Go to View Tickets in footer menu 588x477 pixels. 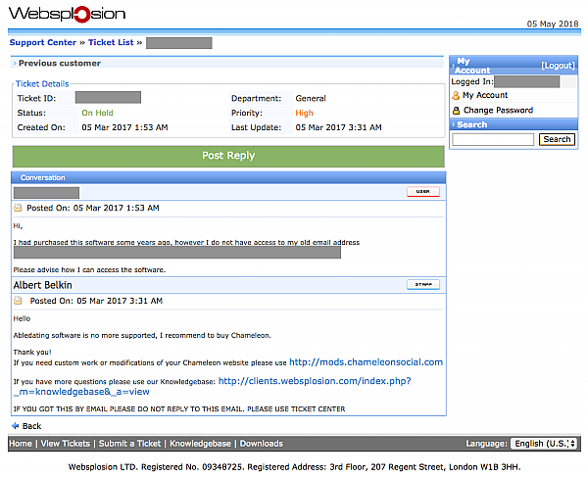tap(65, 444)
